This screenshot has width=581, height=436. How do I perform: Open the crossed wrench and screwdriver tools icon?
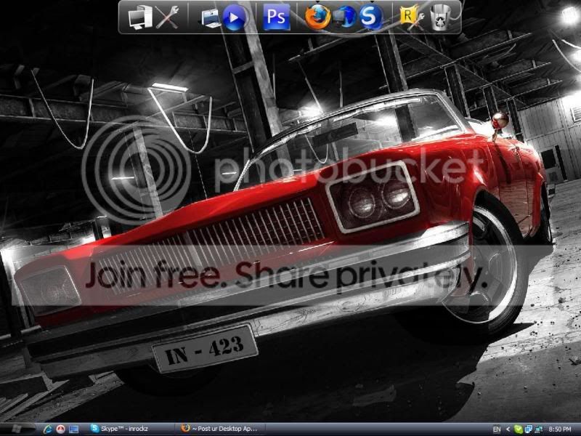167,17
